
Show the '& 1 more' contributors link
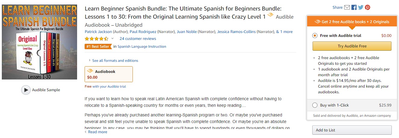click(284, 31)
